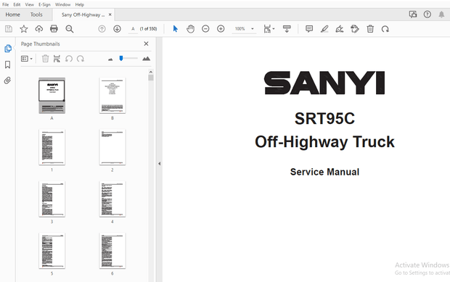The height and width of the screenshot is (282, 450).
Task: Click the stamp tool icon
Action: 355,29
